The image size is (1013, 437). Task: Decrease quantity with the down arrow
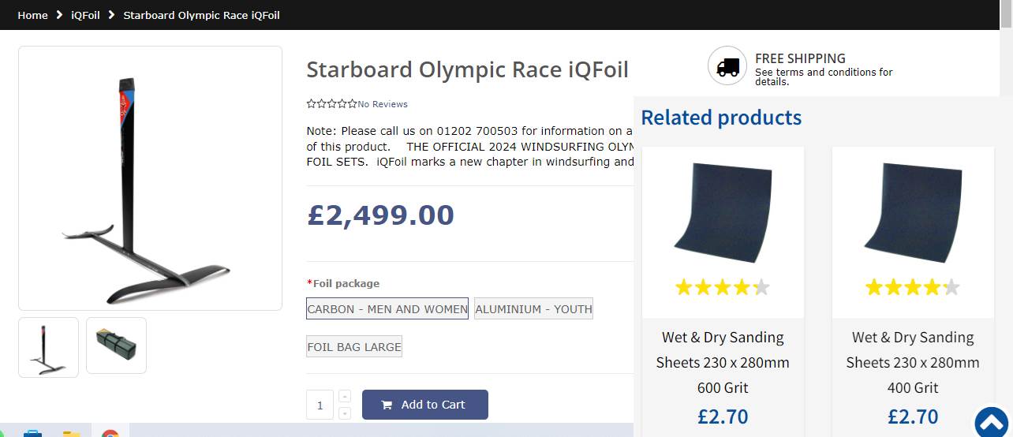click(x=345, y=413)
